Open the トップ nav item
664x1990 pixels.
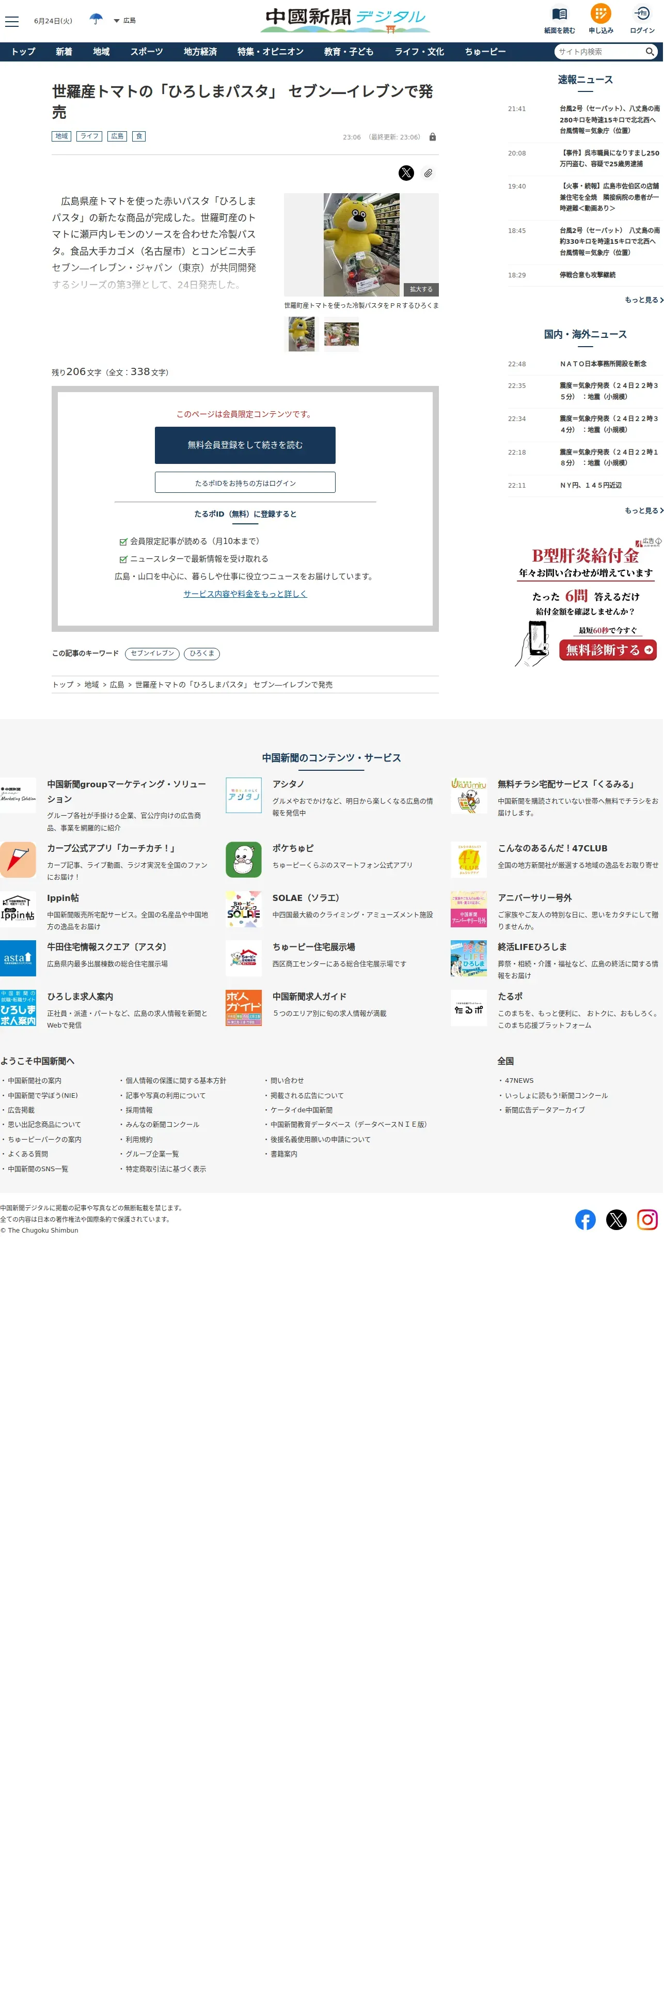pyautogui.click(x=23, y=52)
